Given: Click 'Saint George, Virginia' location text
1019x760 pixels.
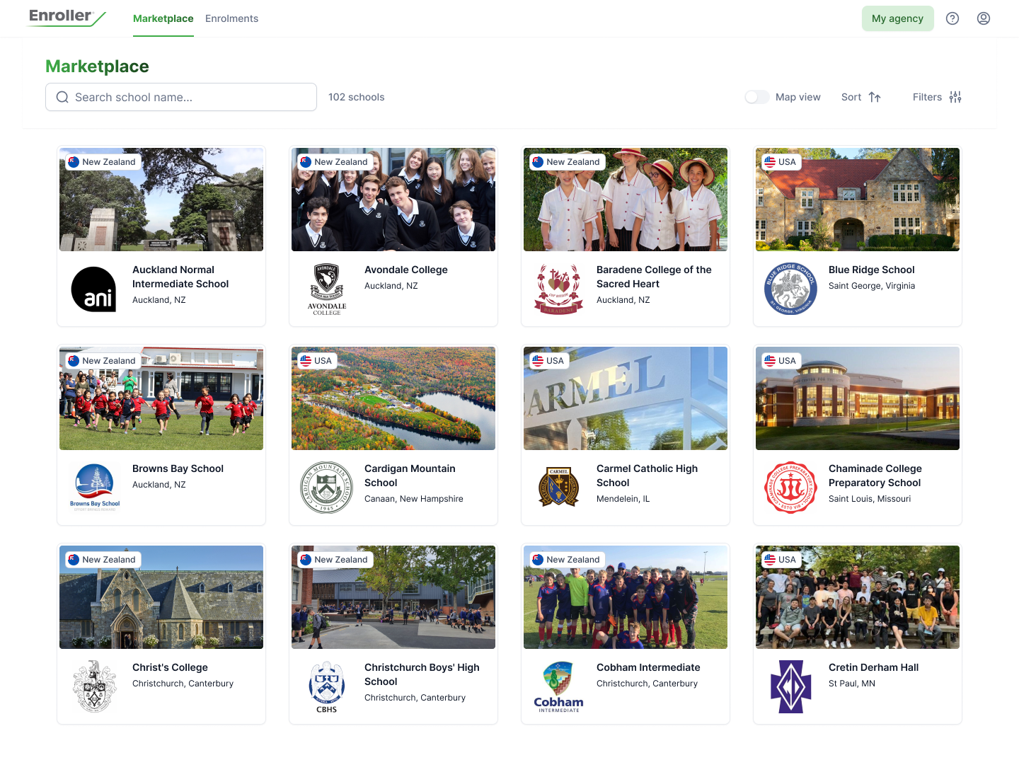Looking at the screenshot, I should (x=872, y=286).
